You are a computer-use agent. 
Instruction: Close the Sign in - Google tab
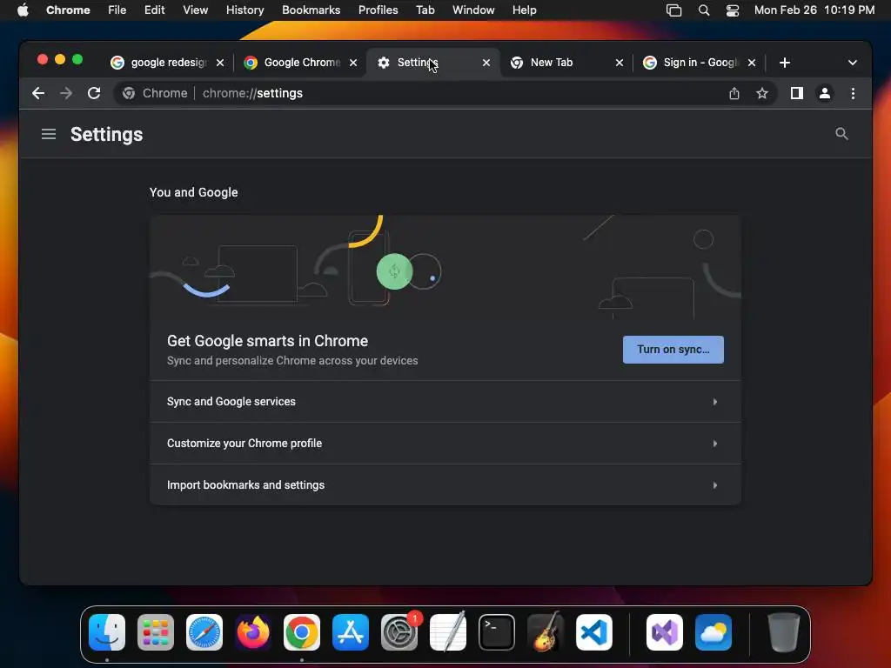tap(752, 63)
